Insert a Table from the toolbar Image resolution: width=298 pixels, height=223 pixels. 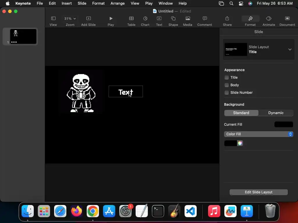[x=131, y=19]
